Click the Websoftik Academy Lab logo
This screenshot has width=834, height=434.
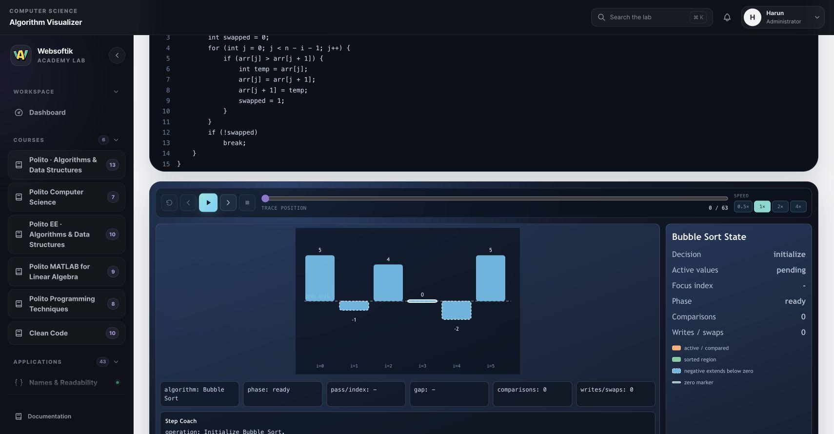pyautogui.click(x=21, y=56)
